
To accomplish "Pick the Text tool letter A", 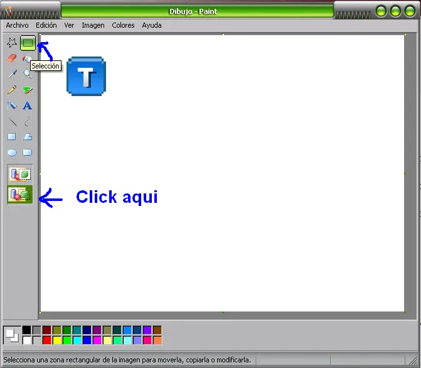I will pos(27,106).
